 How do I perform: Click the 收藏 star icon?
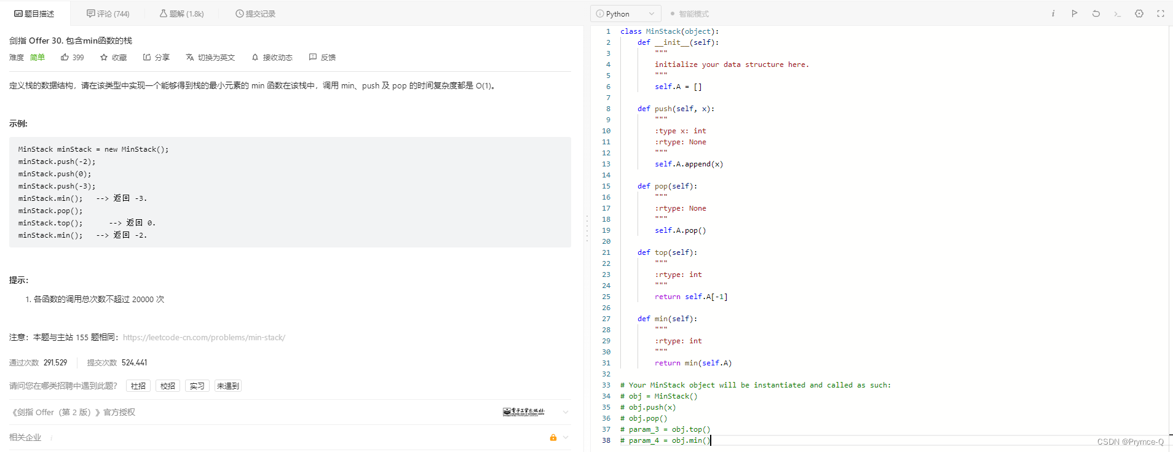click(104, 57)
